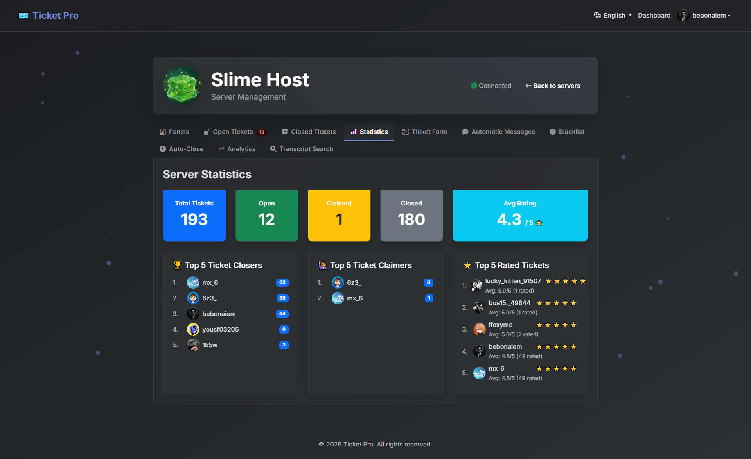This screenshot has width=751, height=459.
Task: Click the Closed Tickets archive icon
Action: pyautogui.click(x=285, y=132)
